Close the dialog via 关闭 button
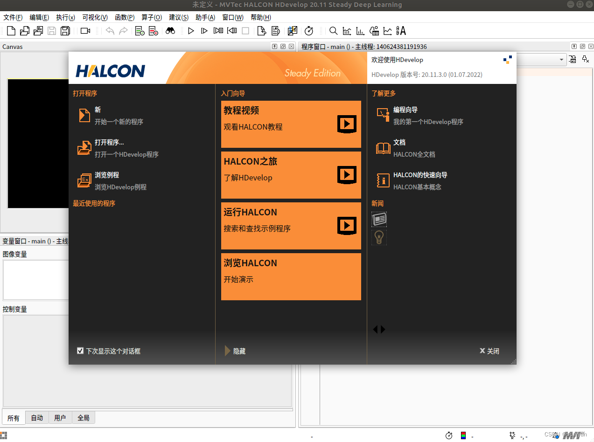Viewport: 594px width, 442px height. click(x=489, y=351)
